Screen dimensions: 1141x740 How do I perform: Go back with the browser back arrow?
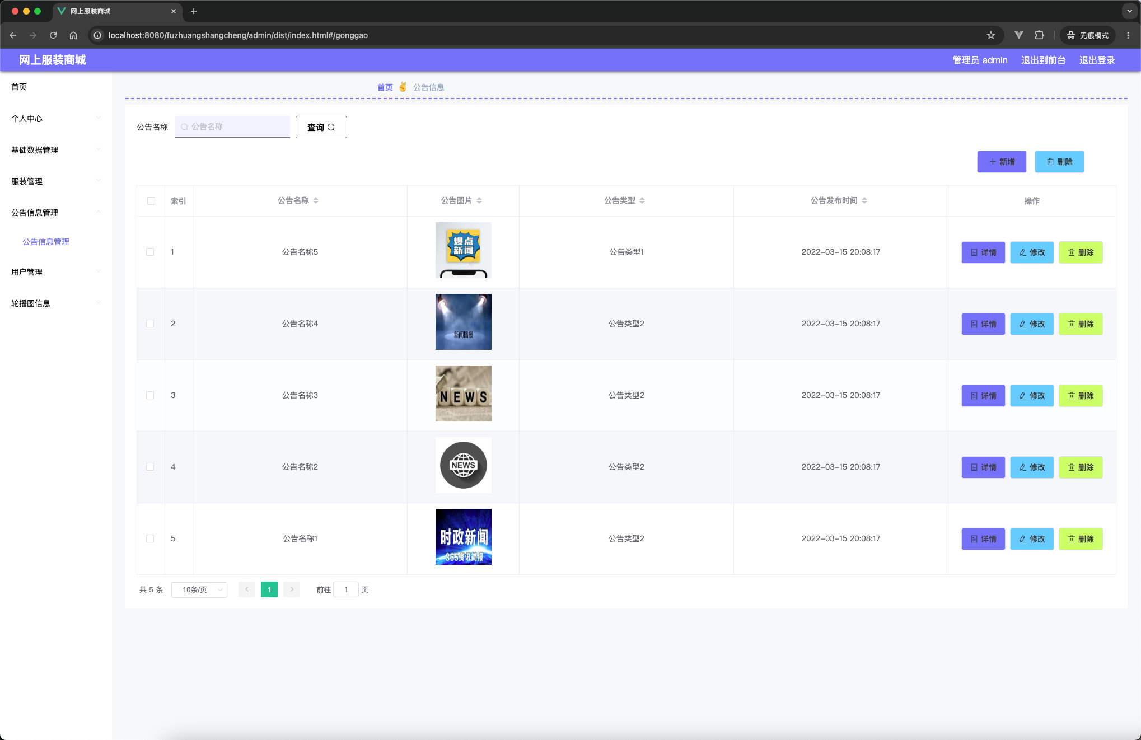(x=13, y=35)
